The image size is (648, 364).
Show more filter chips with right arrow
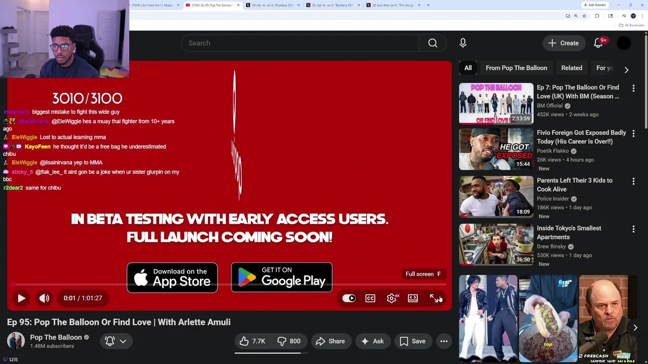(626, 70)
